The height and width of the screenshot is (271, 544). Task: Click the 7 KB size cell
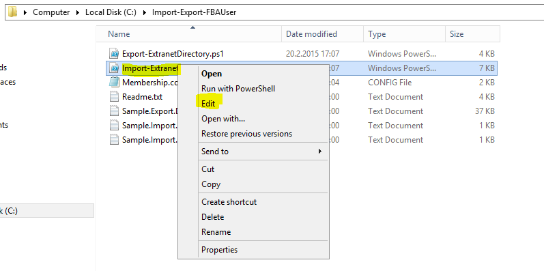(487, 68)
